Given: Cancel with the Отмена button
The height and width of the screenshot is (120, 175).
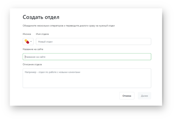Looking at the screenshot, I should 127,96.
